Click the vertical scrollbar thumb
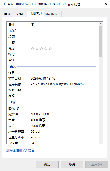110x171 pixels. (100, 42)
